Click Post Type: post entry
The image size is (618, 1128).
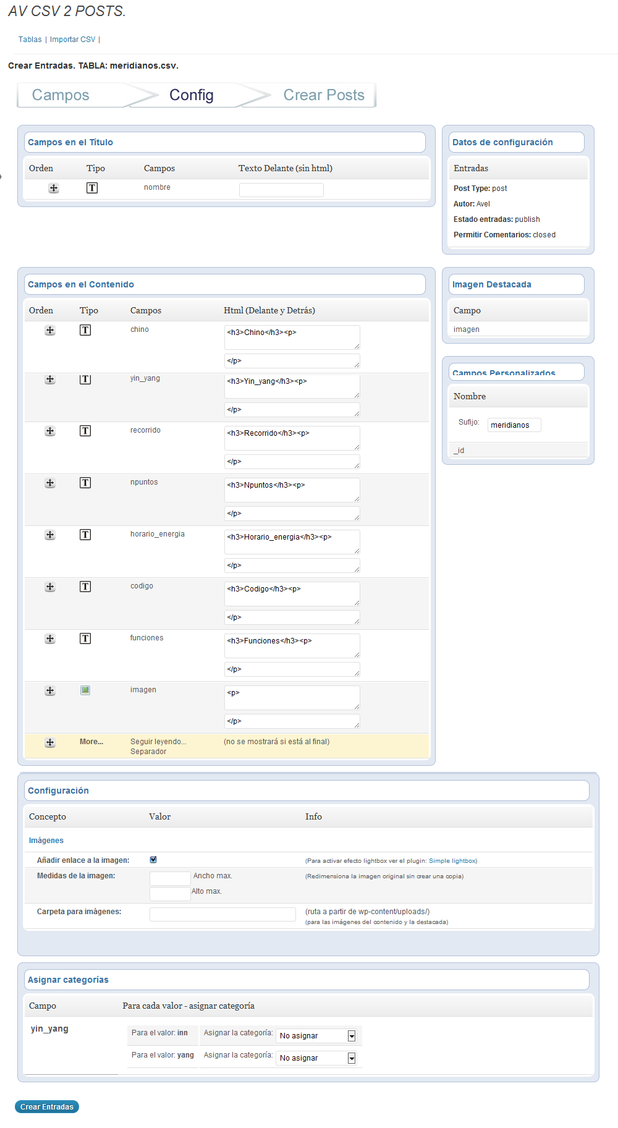tap(480, 189)
